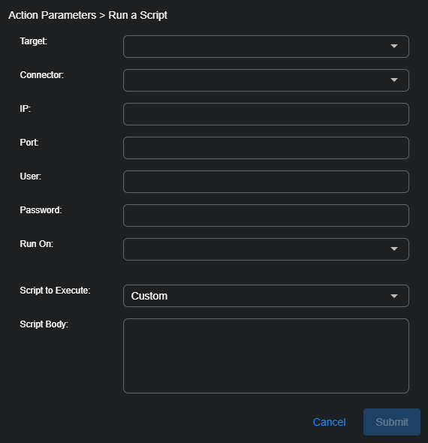This screenshot has height=443, width=428.
Task: Cancel the Run a Script dialog
Action: click(329, 422)
